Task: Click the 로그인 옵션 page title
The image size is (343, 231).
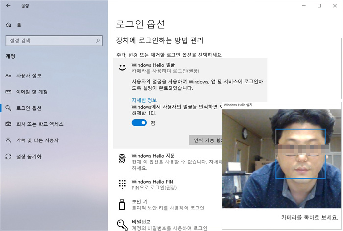Action: point(140,24)
